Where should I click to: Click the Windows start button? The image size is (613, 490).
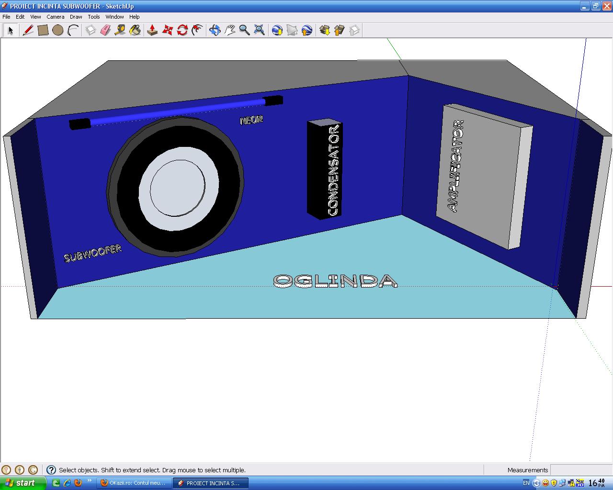(x=23, y=483)
